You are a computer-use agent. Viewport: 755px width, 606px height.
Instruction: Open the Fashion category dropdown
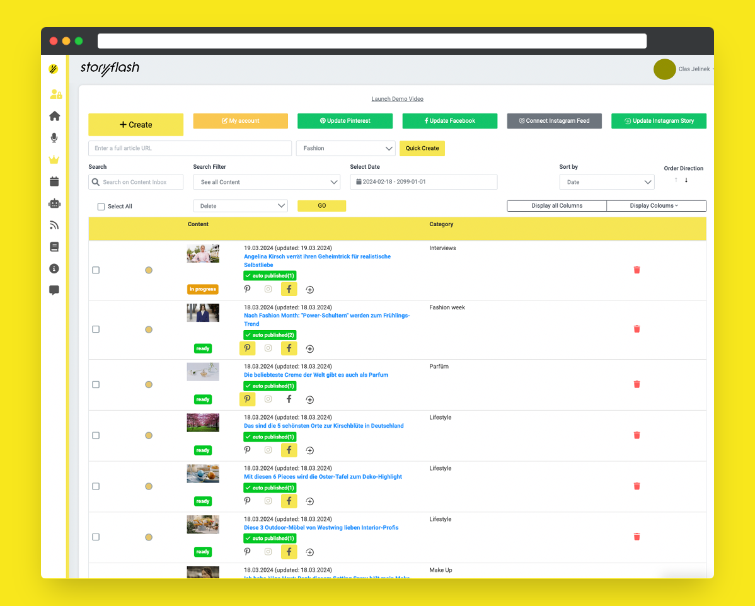pos(346,148)
